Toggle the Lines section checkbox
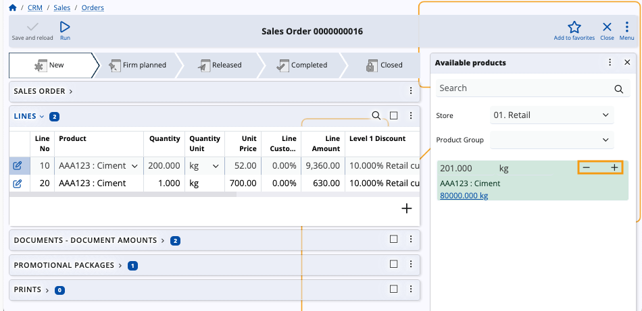The height and width of the screenshot is (311, 642). click(393, 115)
